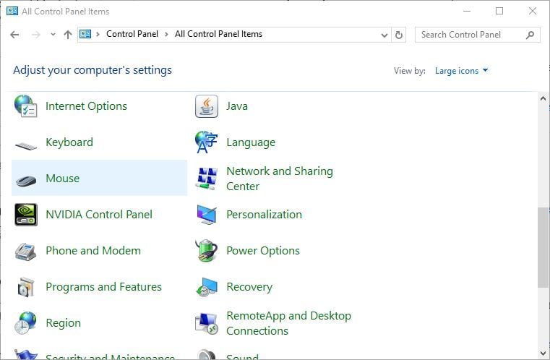Open the Personalization monitor icon
The height and width of the screenshot is (360, 550).
pos(207,215)
